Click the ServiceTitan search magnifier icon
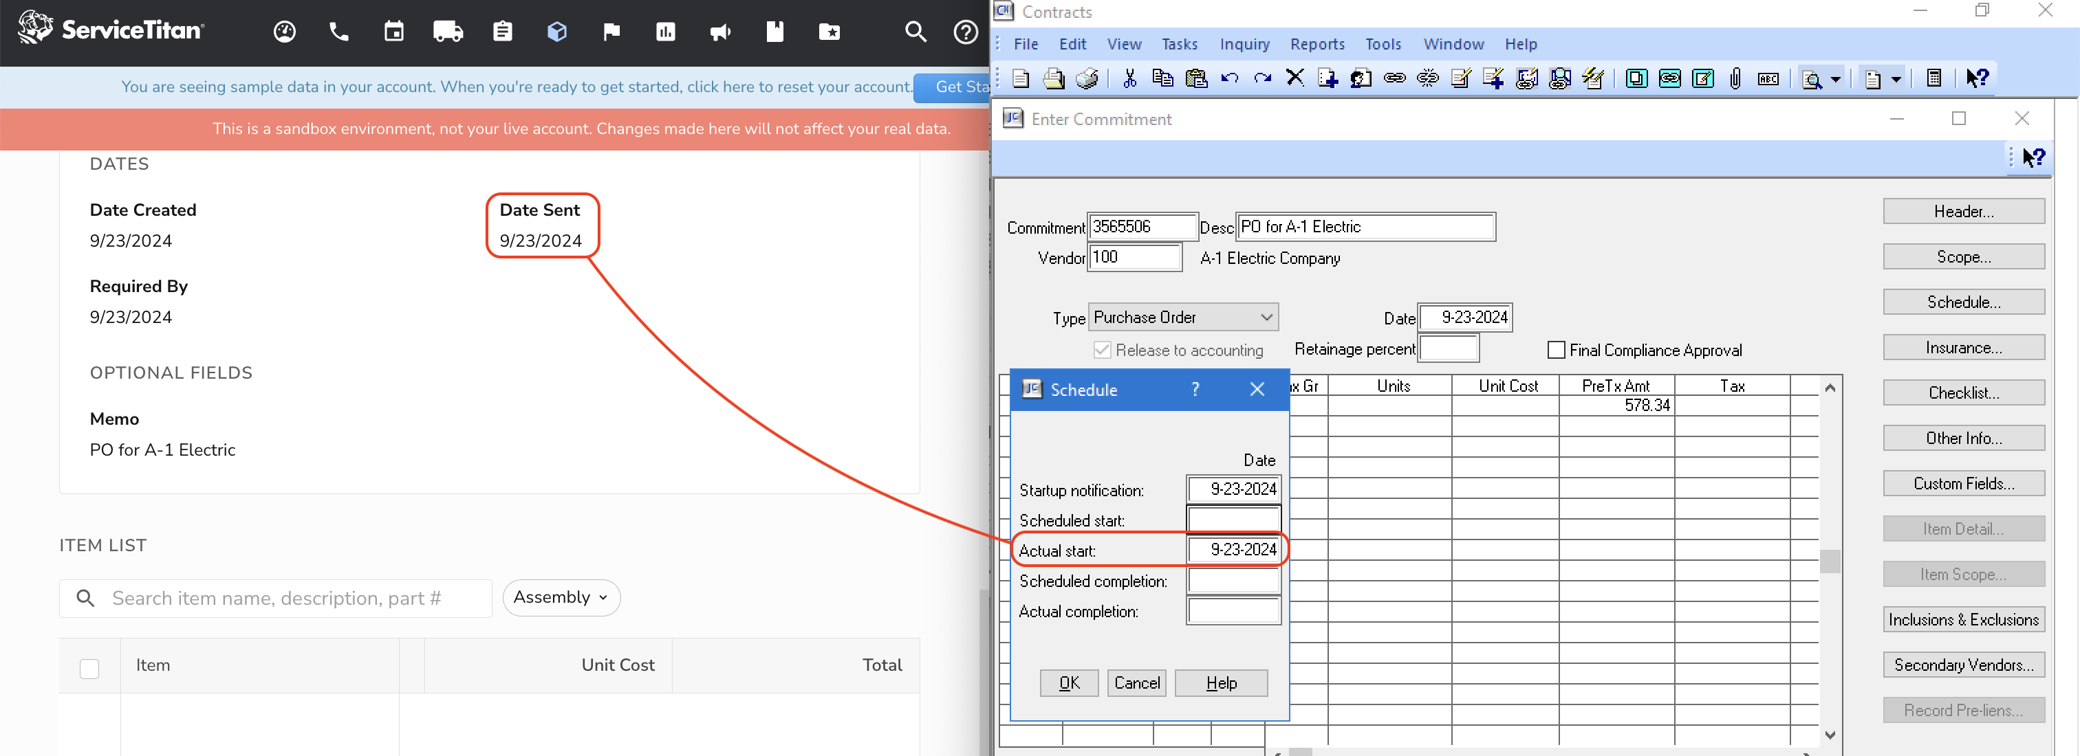Image resolution: width=2080 pixels, height=756 pixels. [x=916, y=32]
